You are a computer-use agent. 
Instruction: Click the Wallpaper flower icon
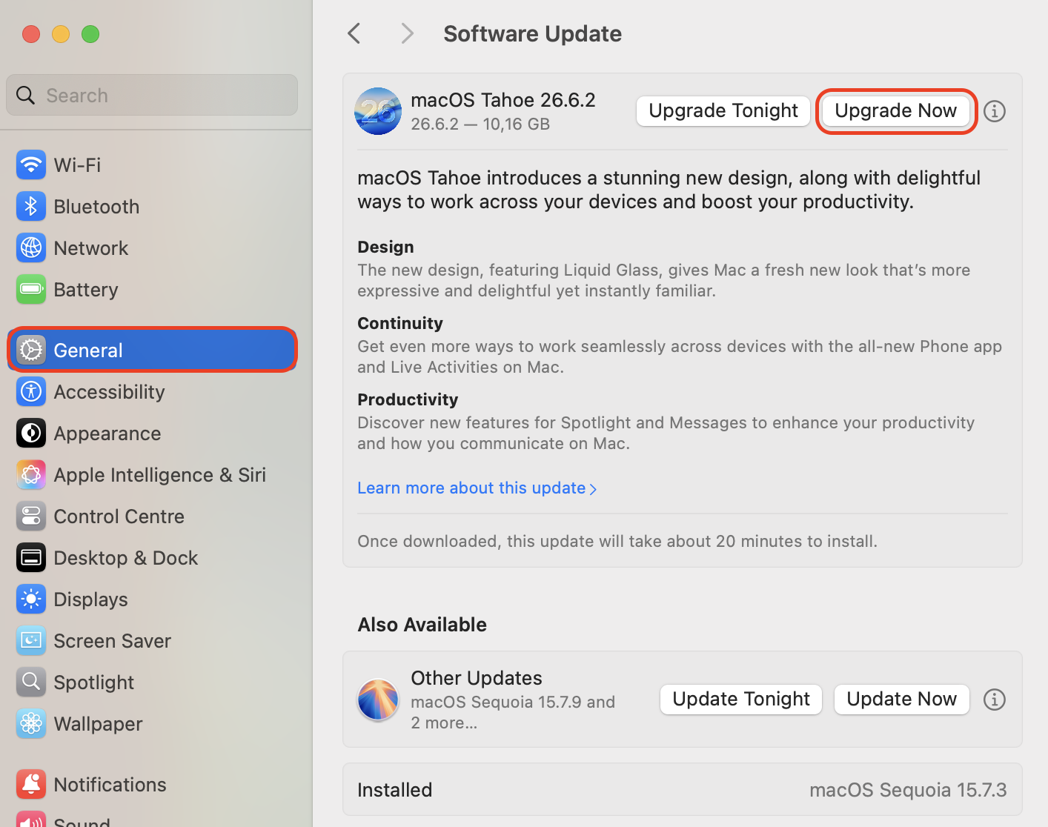click(x=31, y=723)
